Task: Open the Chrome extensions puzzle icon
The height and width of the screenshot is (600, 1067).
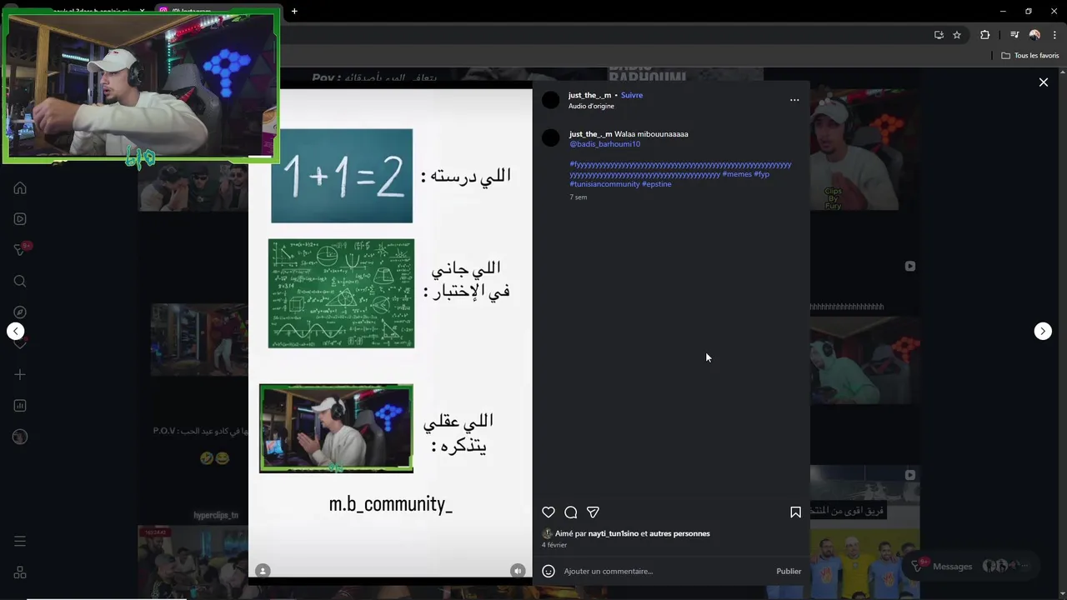Action: [x=985, y=35]
